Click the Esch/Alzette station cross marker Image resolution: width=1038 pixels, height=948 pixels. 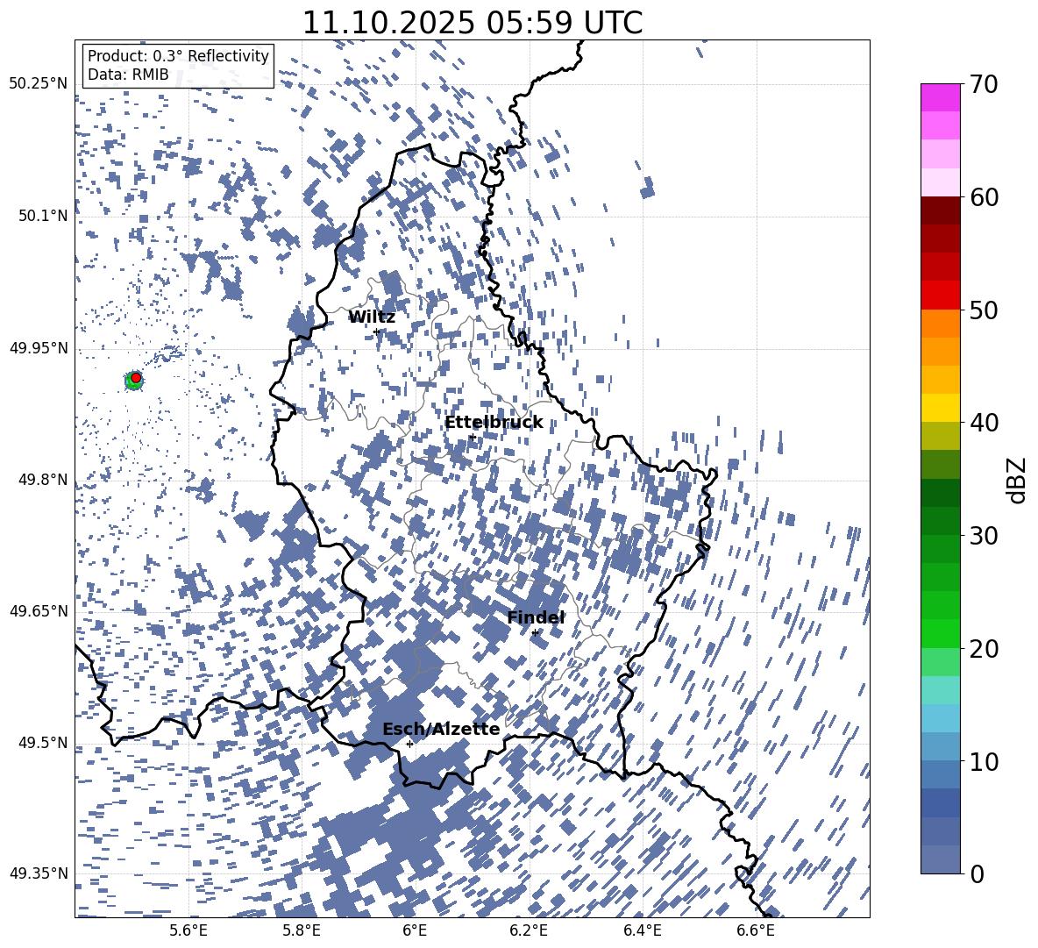tap(409, 744)
